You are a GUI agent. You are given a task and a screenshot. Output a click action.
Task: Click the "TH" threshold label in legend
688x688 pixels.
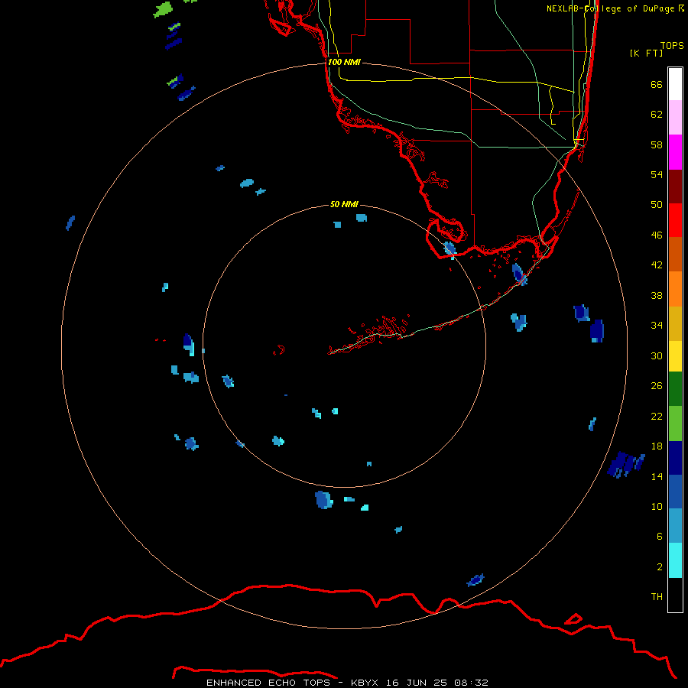pyautogui.click(x=657, y=597)
